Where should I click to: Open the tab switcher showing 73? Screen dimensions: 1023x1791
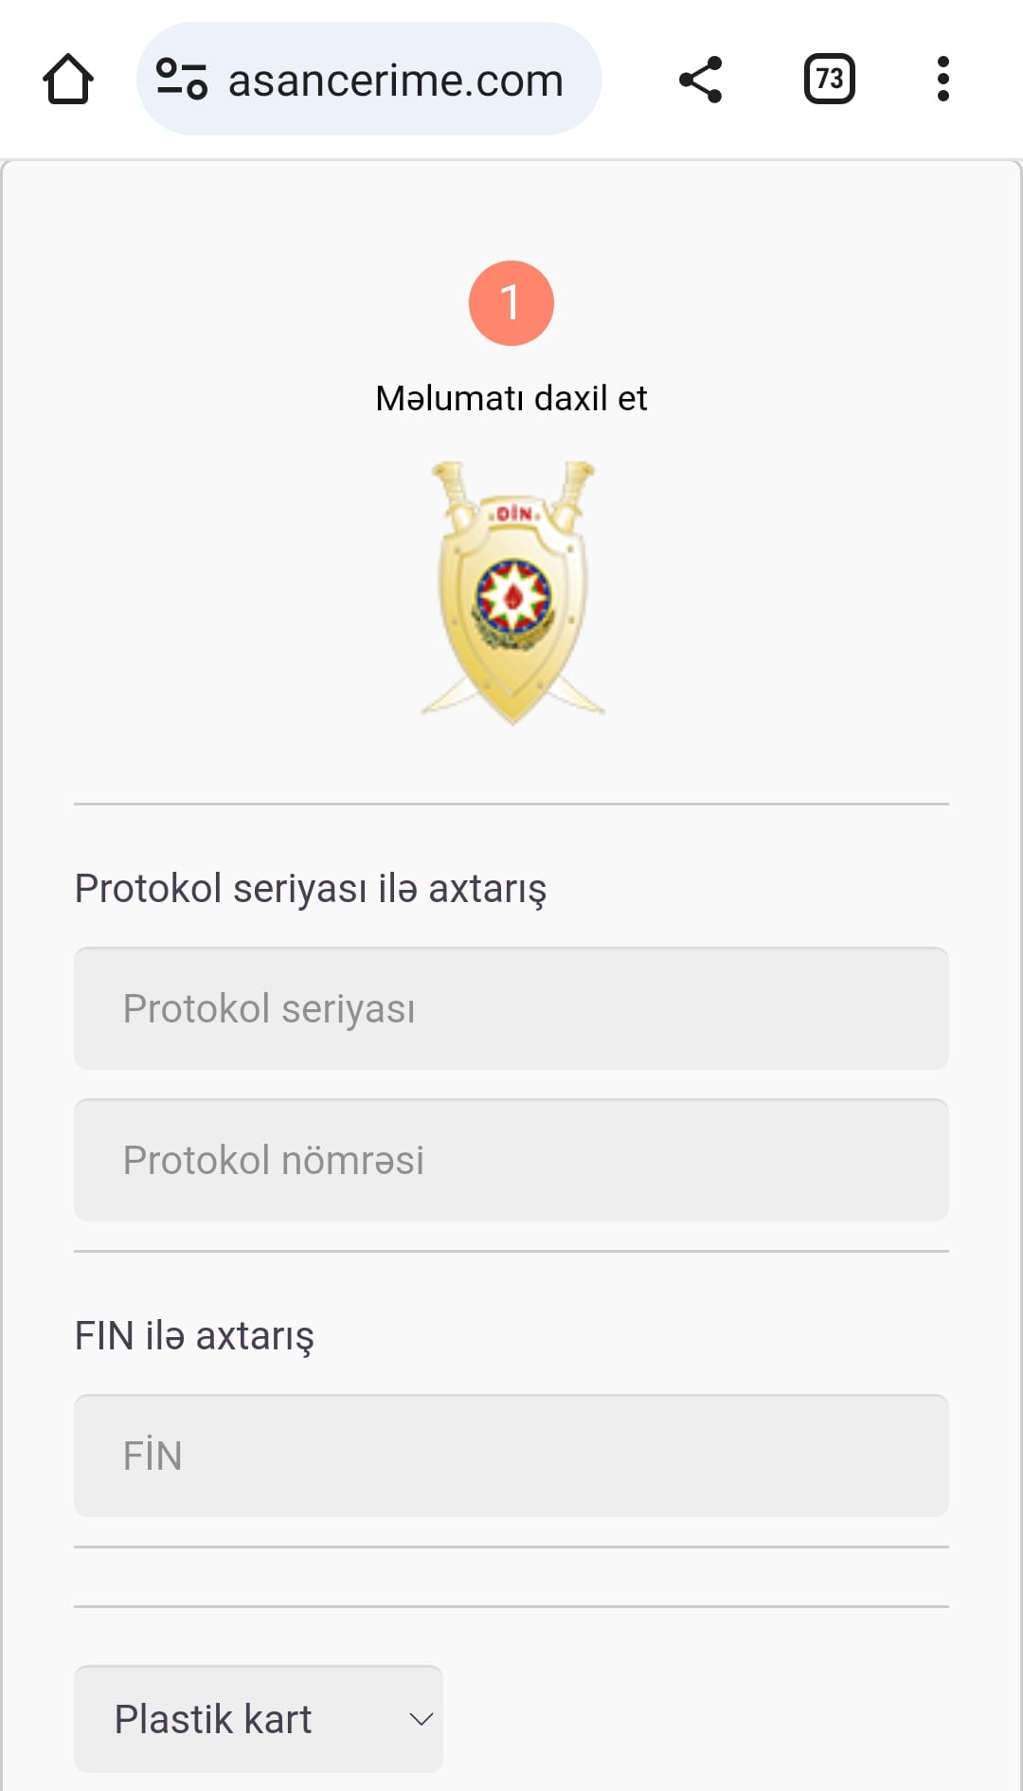(829, 80)
